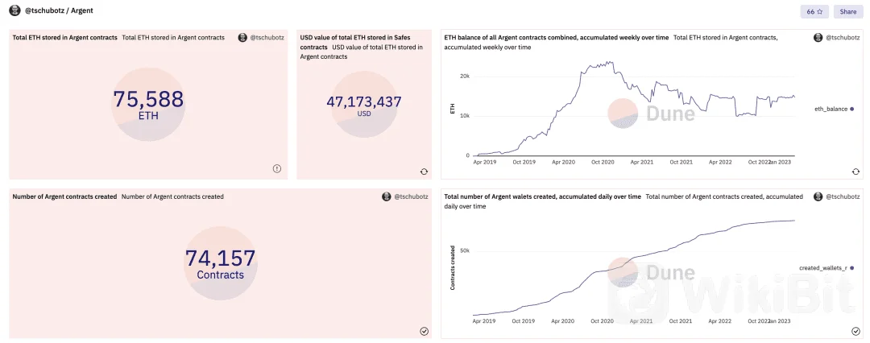This screenshot has width=870, height=343.
Task: Toggle the eth_balance legend series
Action: pos(834,109)
